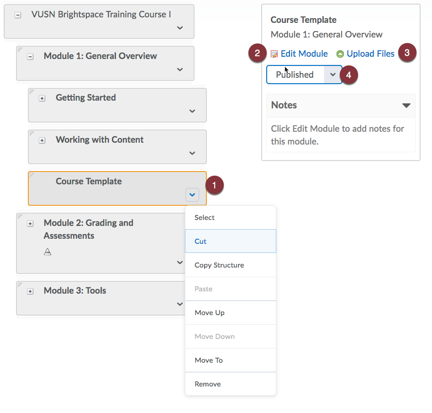The image size is (432, 413).
Task: Expand the Getting Started module
Action: coord(42,98)
